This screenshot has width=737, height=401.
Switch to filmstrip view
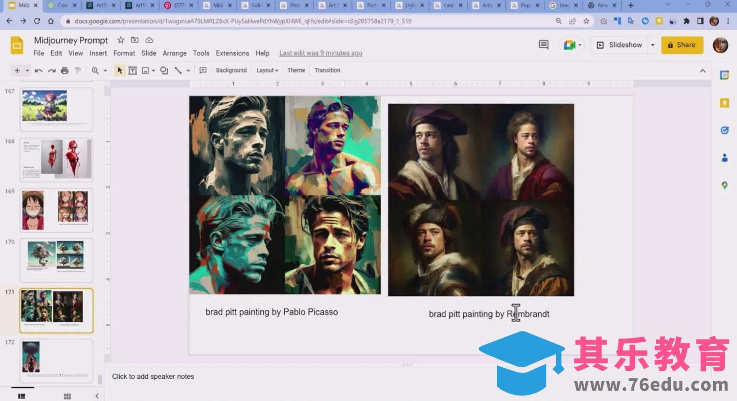[22, 396]
